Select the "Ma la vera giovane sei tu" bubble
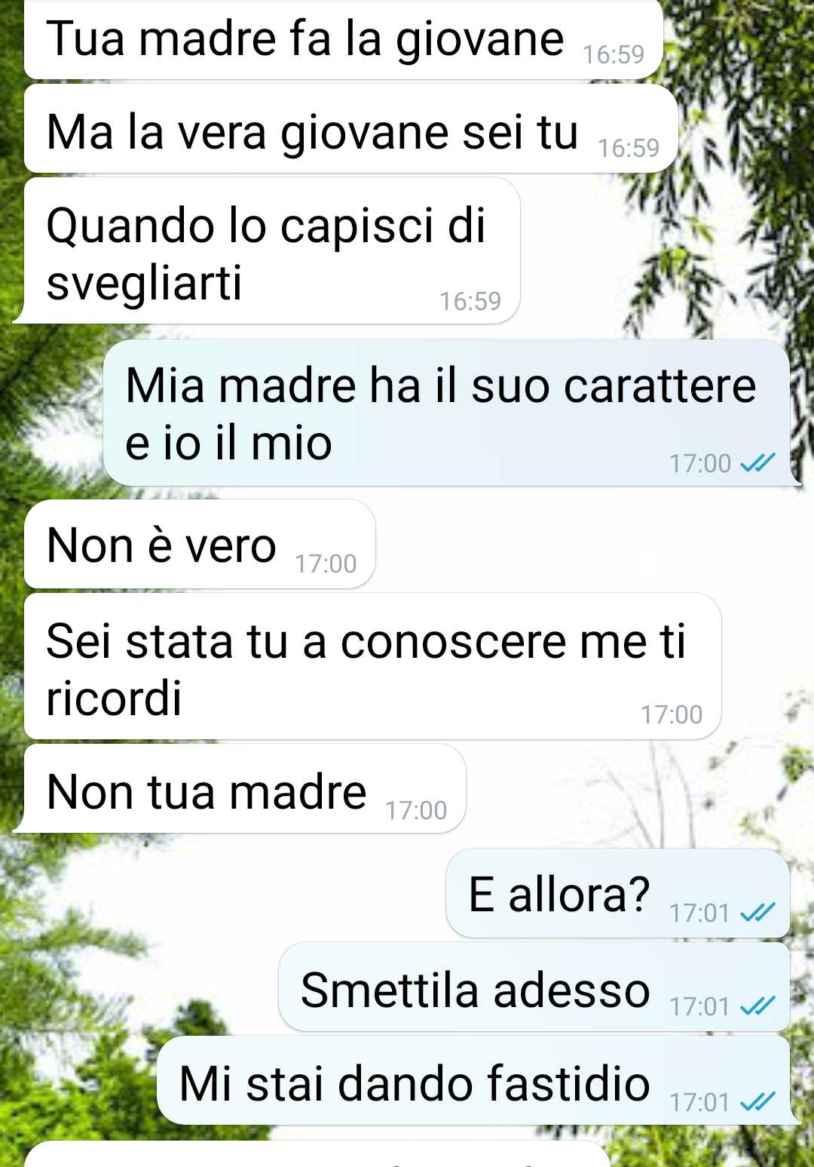 [350, 130]
